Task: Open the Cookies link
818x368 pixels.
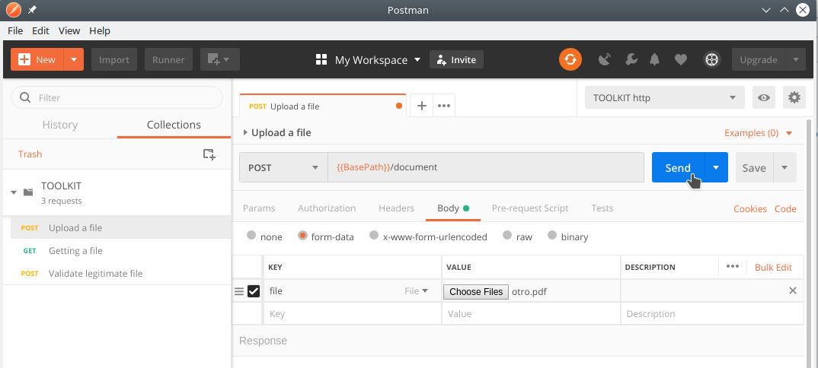Action: click(x=749, y=209)
